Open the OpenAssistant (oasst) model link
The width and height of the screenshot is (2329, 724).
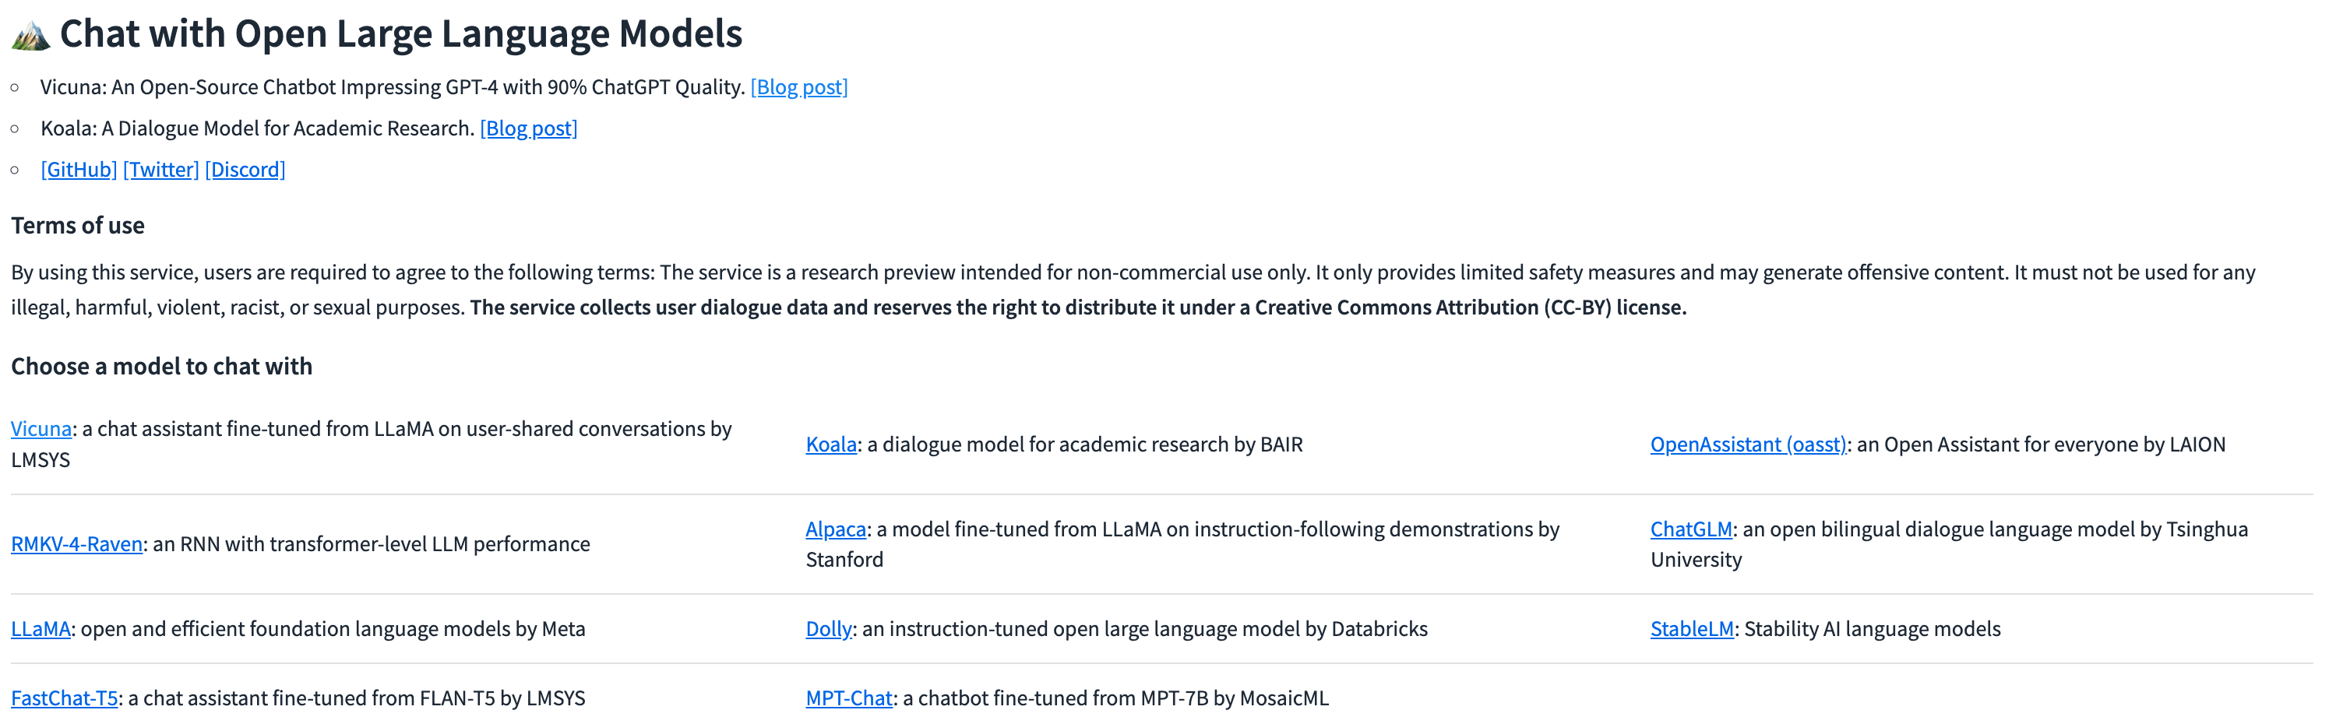coord(1748,445)
